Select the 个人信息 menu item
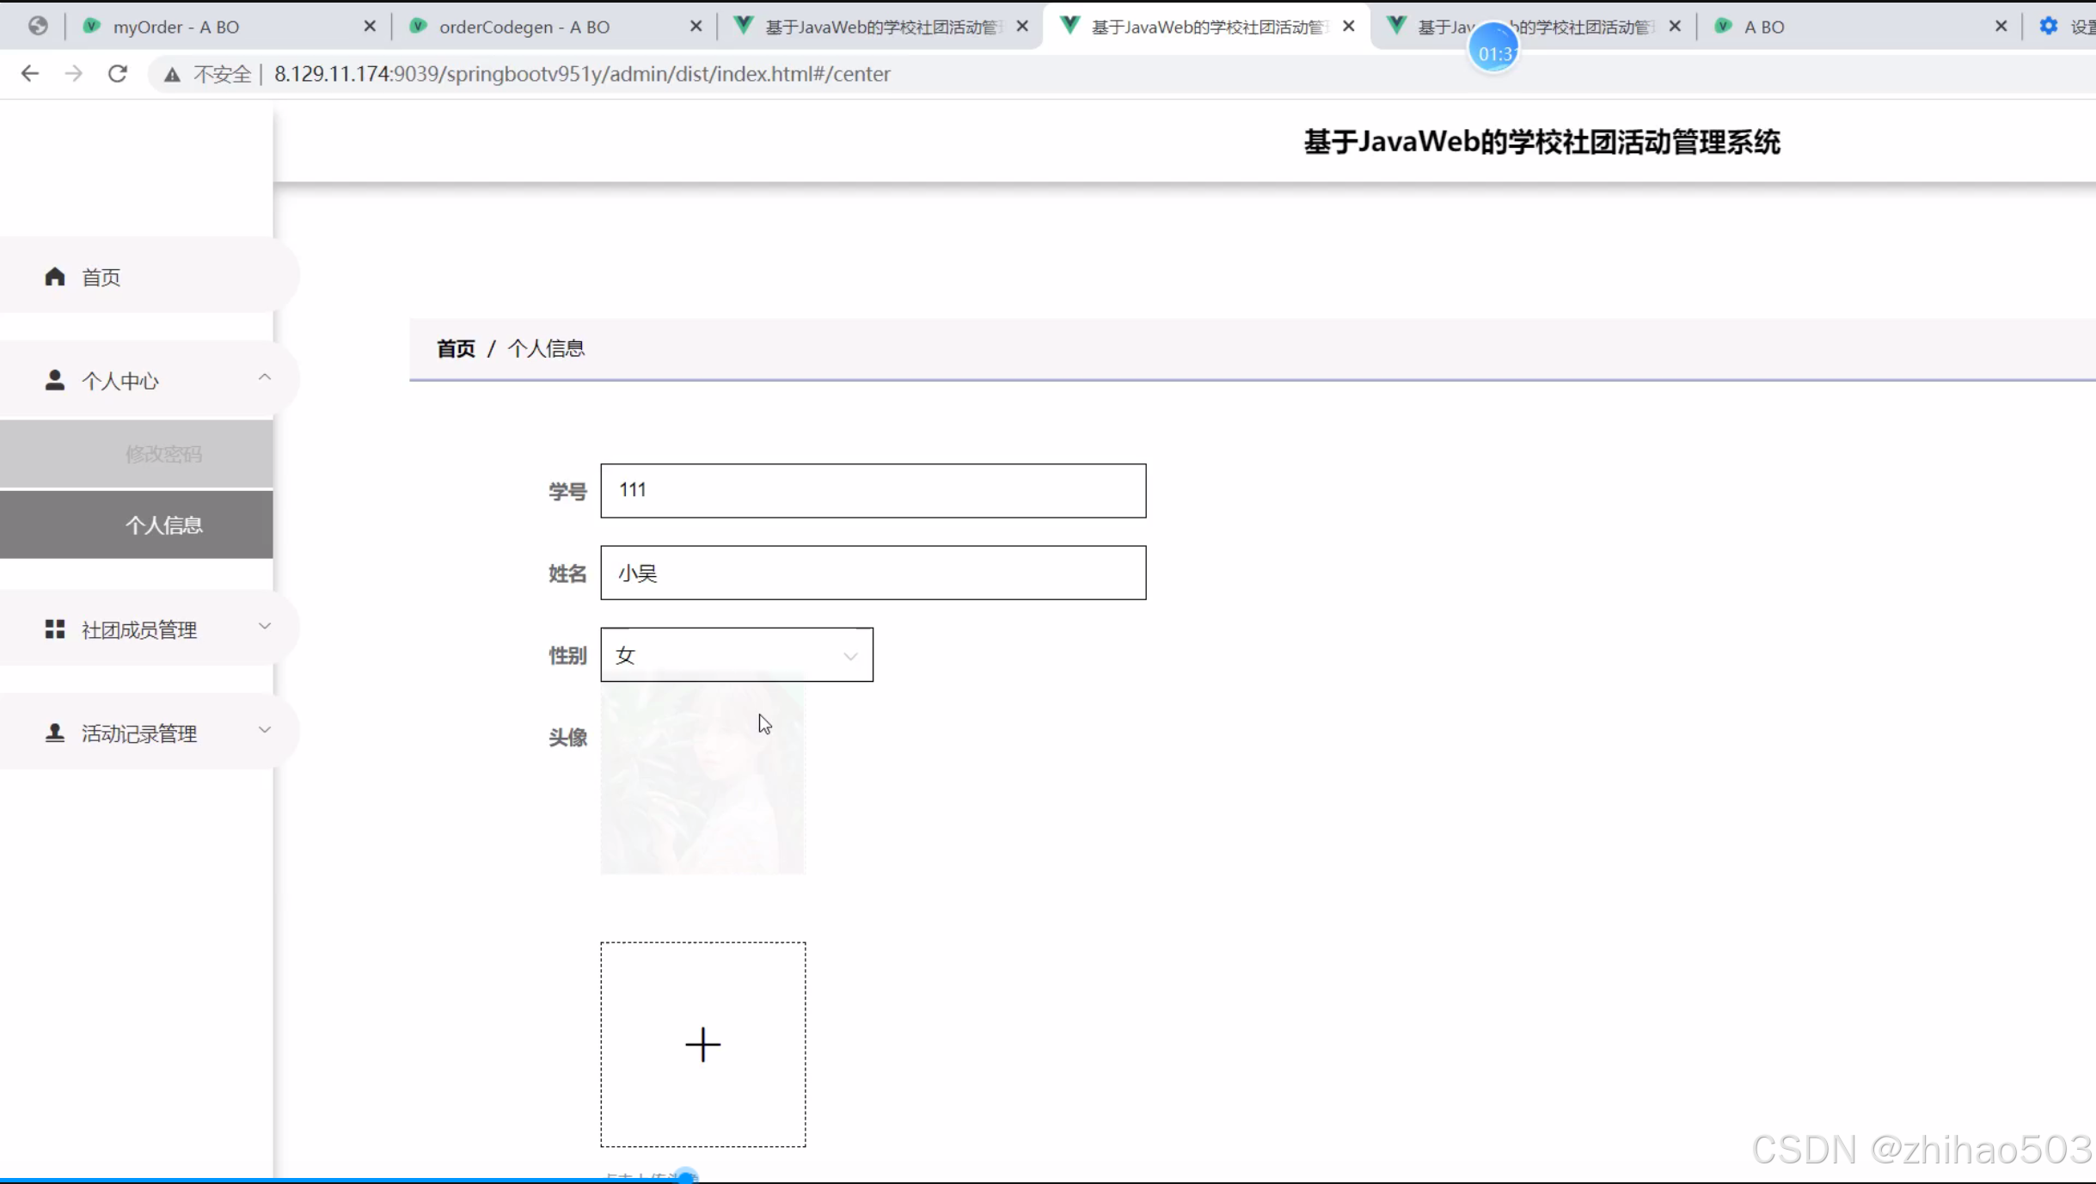This screenshot has height=1184, width=2096. click(x=163, y=525)
